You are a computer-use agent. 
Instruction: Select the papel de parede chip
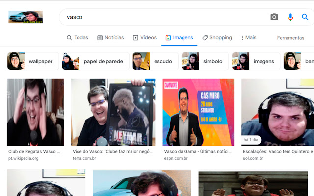(96, 61)
